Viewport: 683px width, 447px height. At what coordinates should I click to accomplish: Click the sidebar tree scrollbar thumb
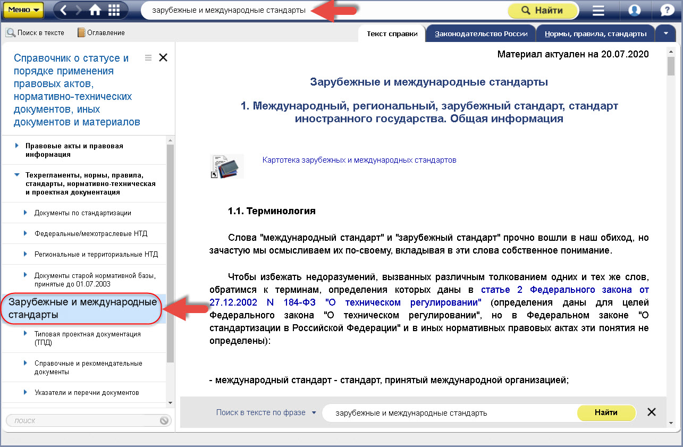coord(170,252)
